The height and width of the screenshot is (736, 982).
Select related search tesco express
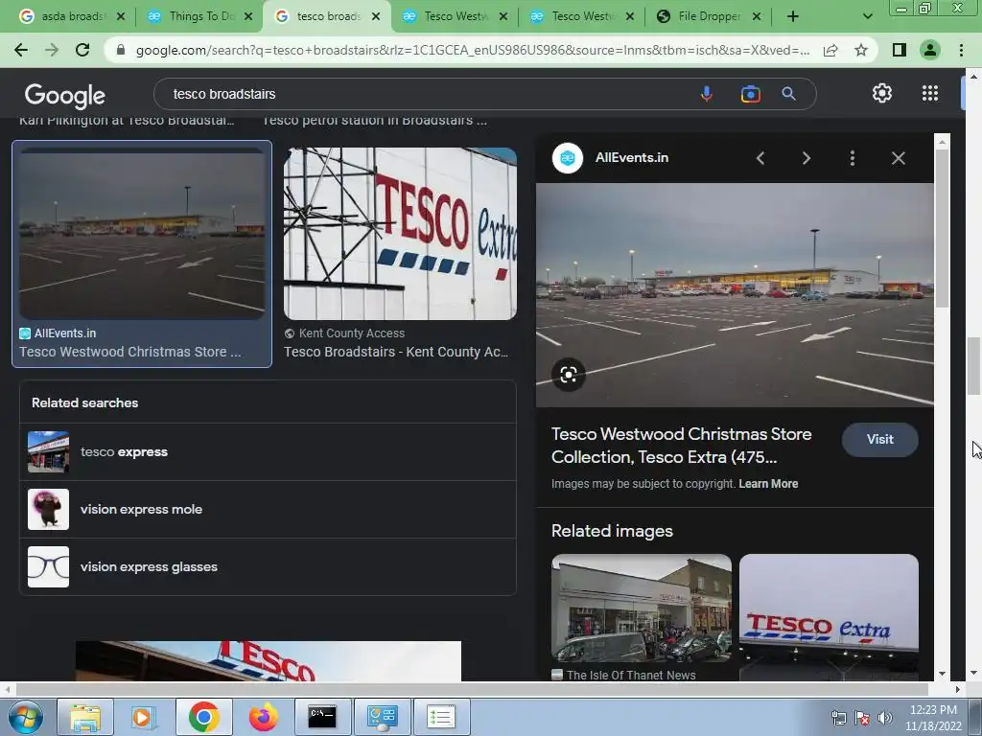coord(269,452)
